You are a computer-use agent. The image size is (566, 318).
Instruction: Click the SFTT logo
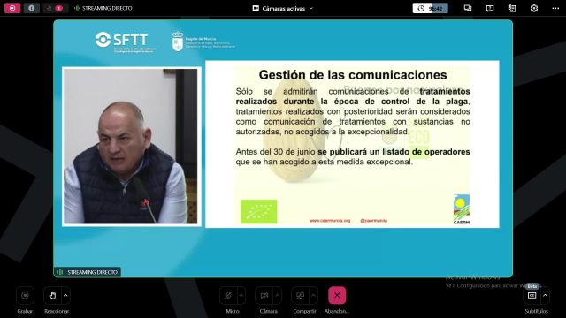tap(126, 42)
